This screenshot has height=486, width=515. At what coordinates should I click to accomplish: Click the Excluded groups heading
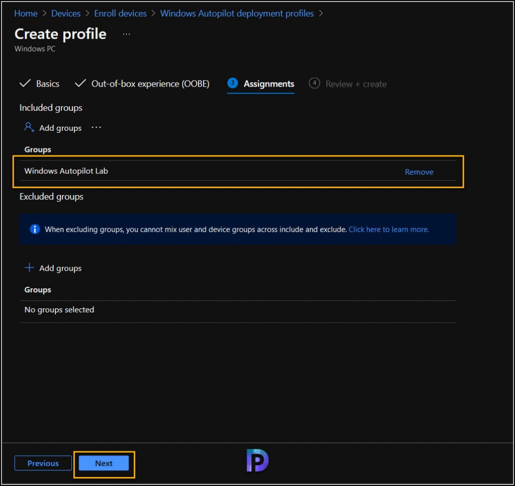pyautogui.click(x=51, y=197)
